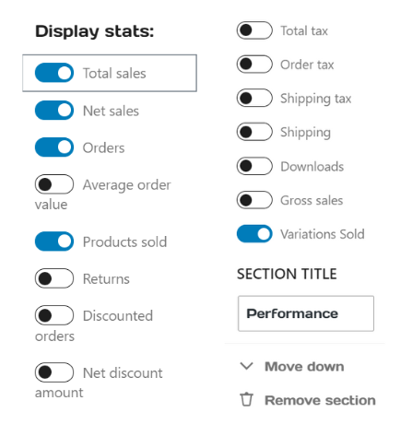Disable the Total sales toggle
Screen dimensions: 400x436
click(54, 73)
